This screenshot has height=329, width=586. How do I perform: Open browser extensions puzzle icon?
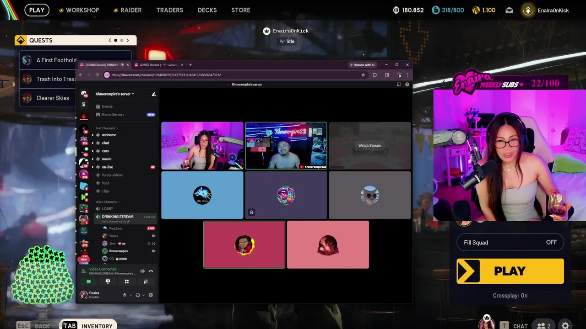[x=374, y=75]
